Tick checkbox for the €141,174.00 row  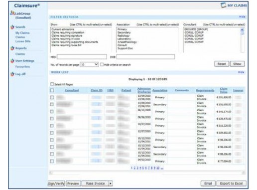click(x=52, y=112)
